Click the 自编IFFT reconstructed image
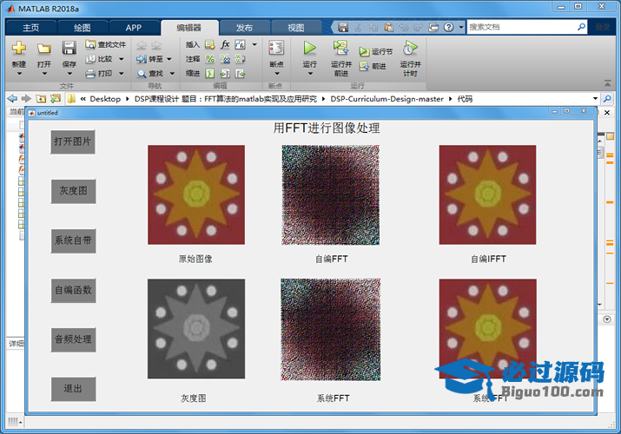The height and width of the screenshot is (434, 621). [487, 194]
